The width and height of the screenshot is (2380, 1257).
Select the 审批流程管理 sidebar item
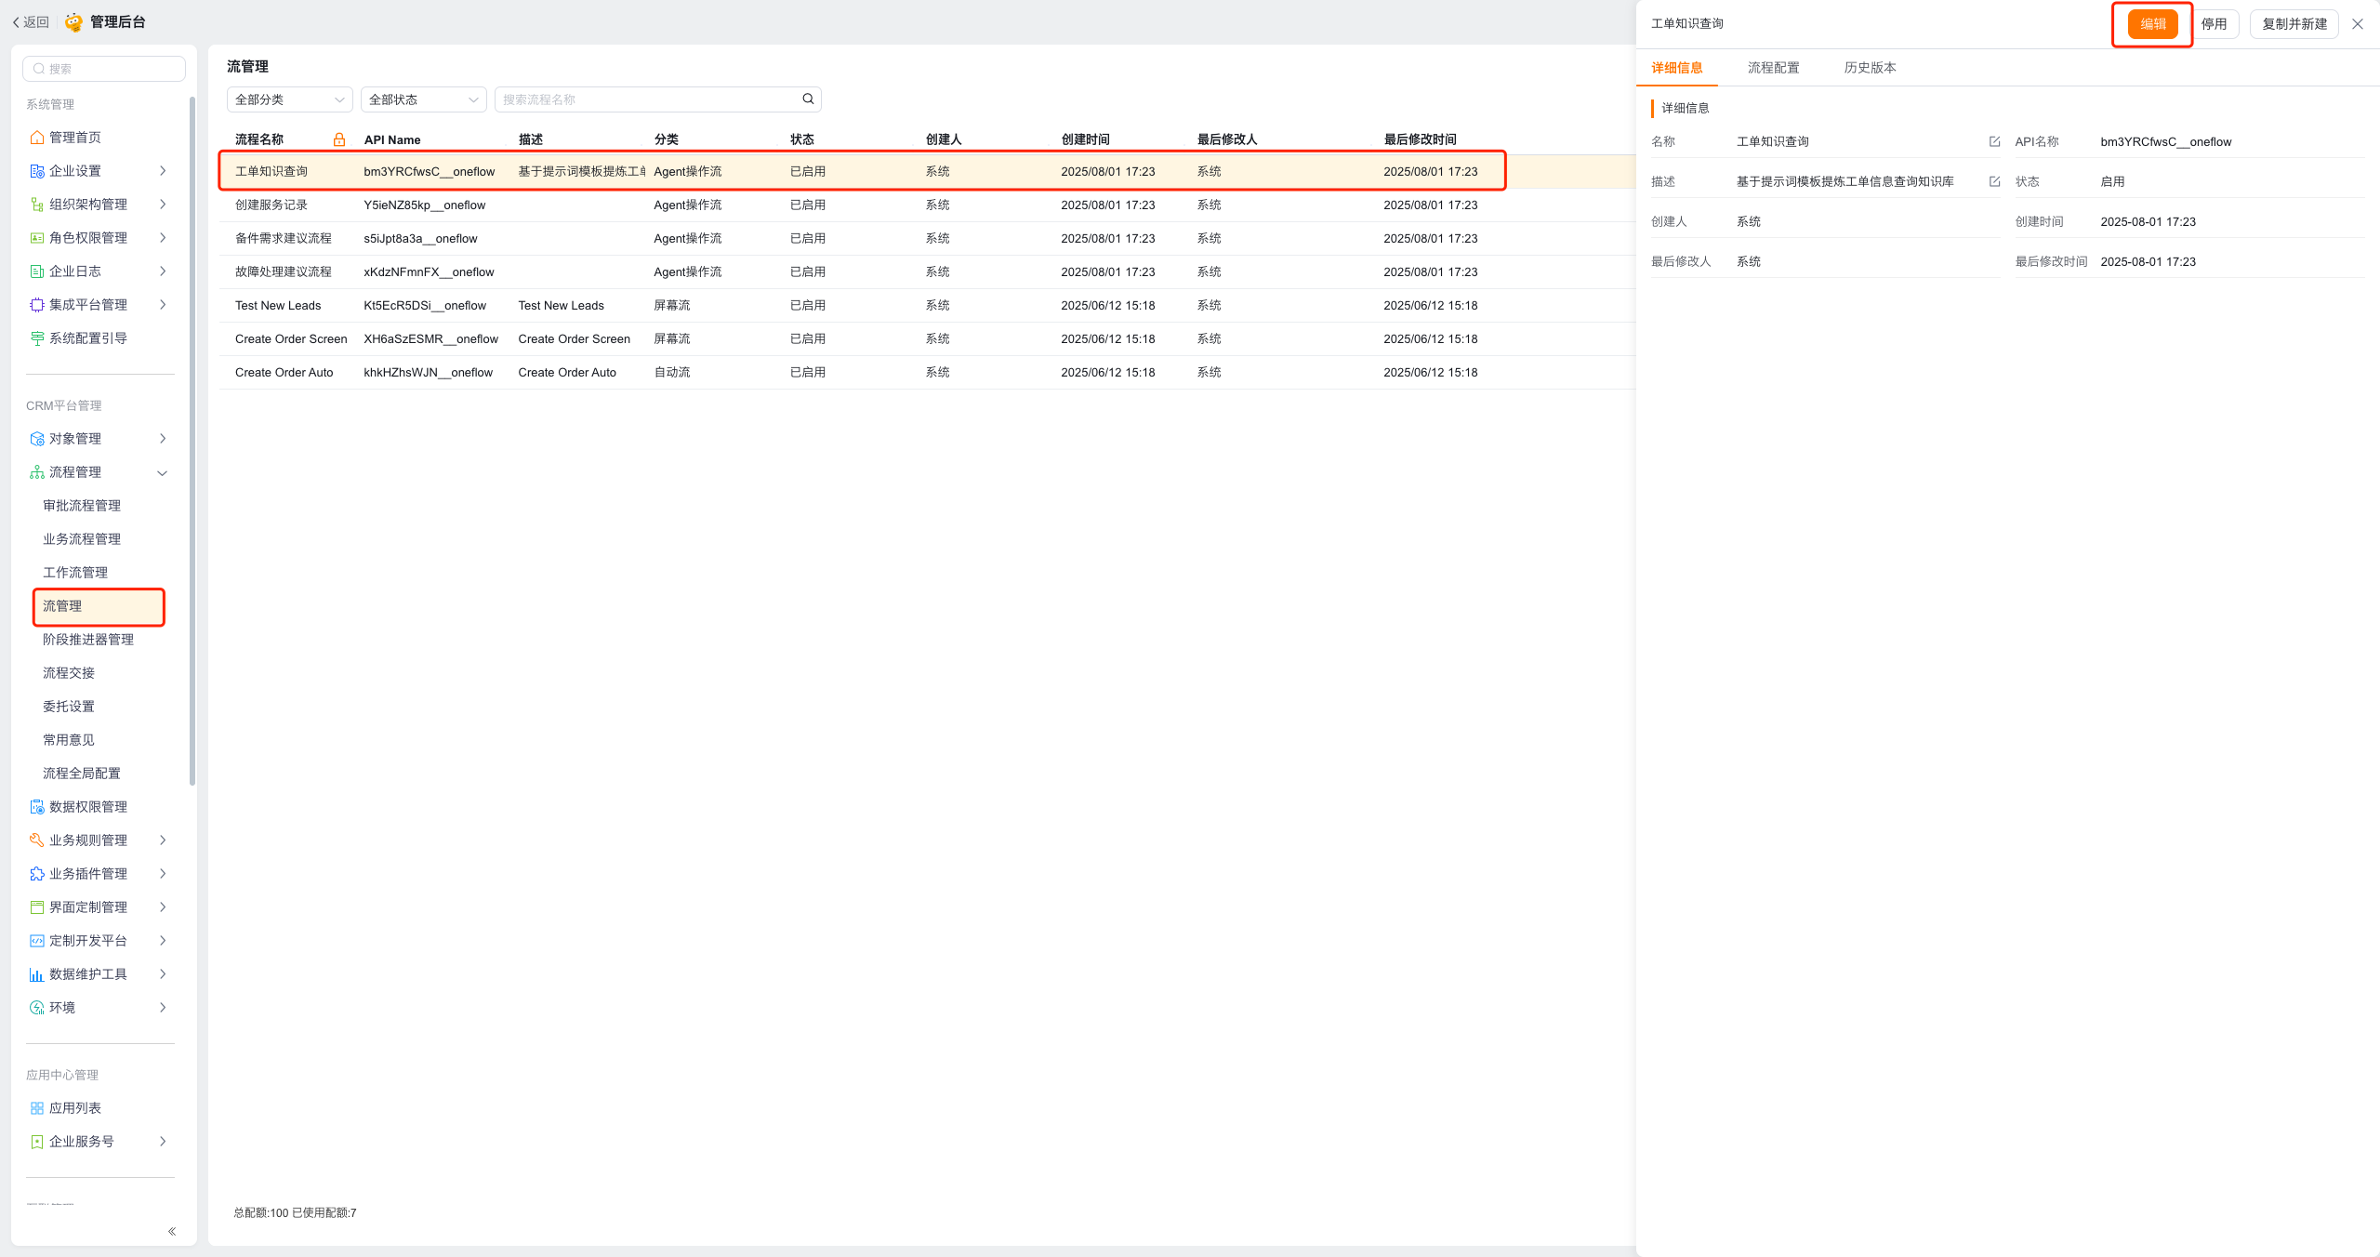click(x=82, y=506)
